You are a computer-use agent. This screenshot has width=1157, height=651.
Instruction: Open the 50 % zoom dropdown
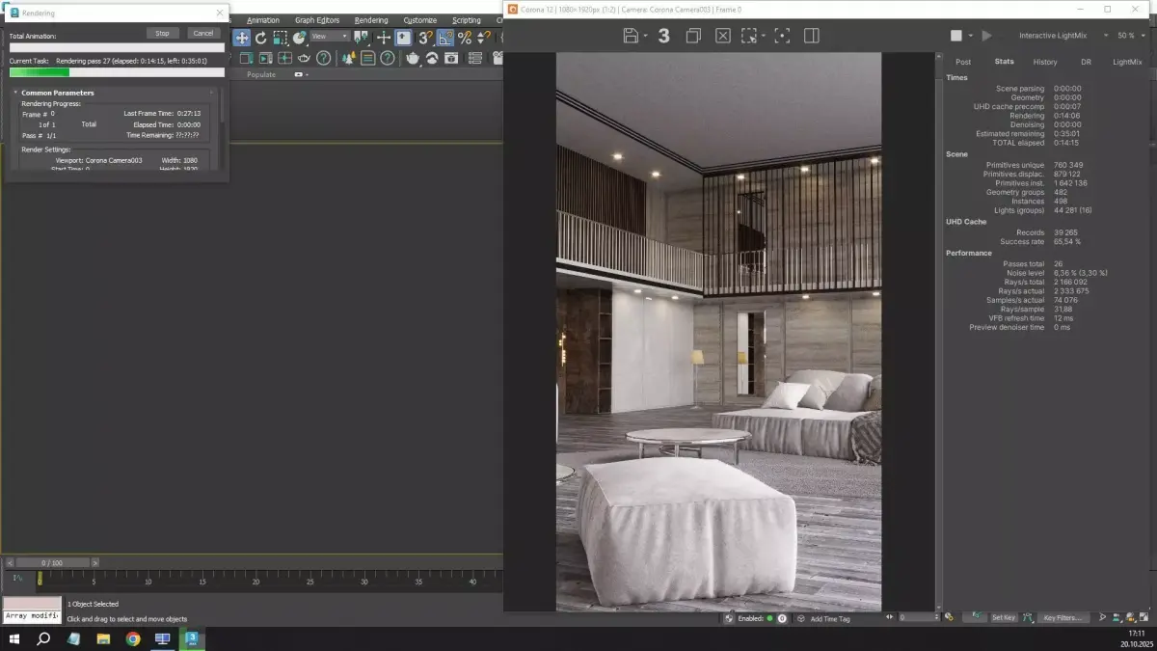coord(1130,36)
